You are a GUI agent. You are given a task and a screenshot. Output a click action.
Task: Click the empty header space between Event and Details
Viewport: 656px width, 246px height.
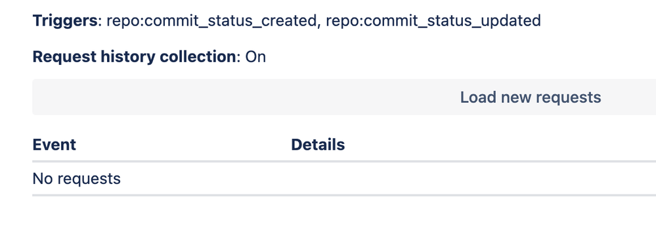[183, 145]
